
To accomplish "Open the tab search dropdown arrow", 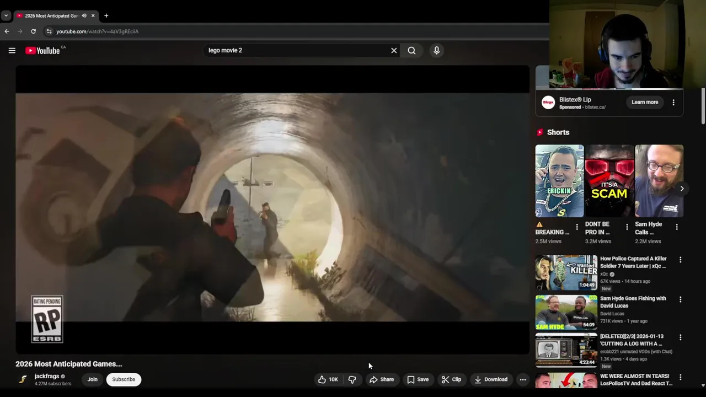I will 6,15.
